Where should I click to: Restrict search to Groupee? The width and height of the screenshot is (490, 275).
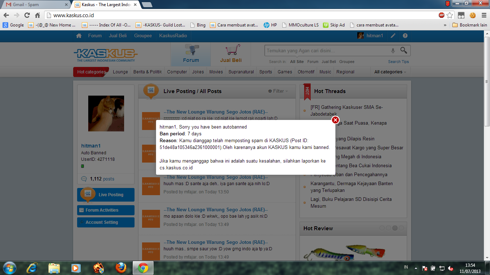click(x=347, y=62)
